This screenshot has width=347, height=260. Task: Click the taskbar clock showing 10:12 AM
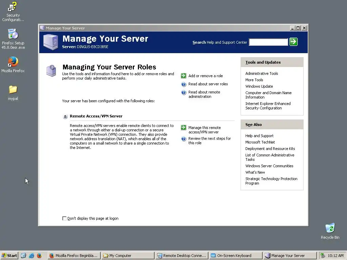(335, 256)
